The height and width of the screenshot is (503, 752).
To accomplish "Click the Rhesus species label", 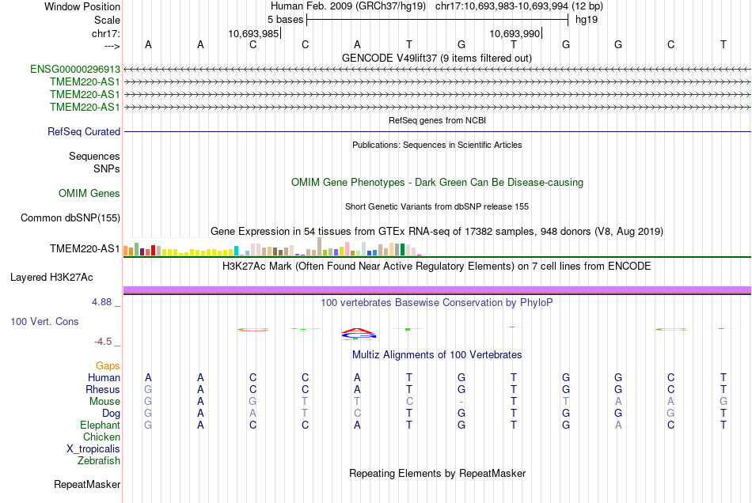I will (x=103, y=389).
